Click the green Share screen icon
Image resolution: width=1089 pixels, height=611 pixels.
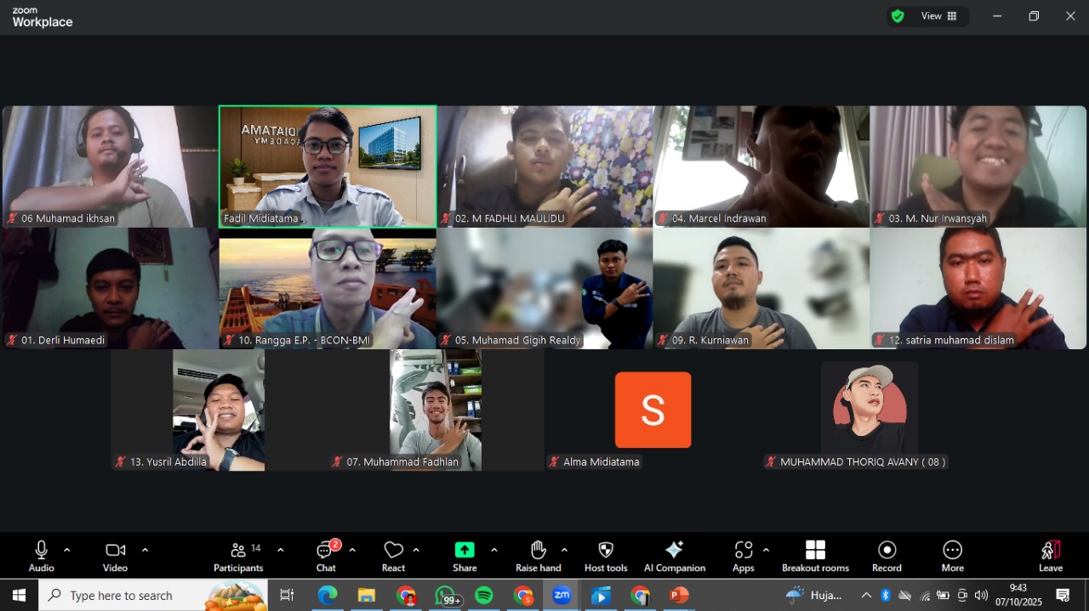[465, 550]
